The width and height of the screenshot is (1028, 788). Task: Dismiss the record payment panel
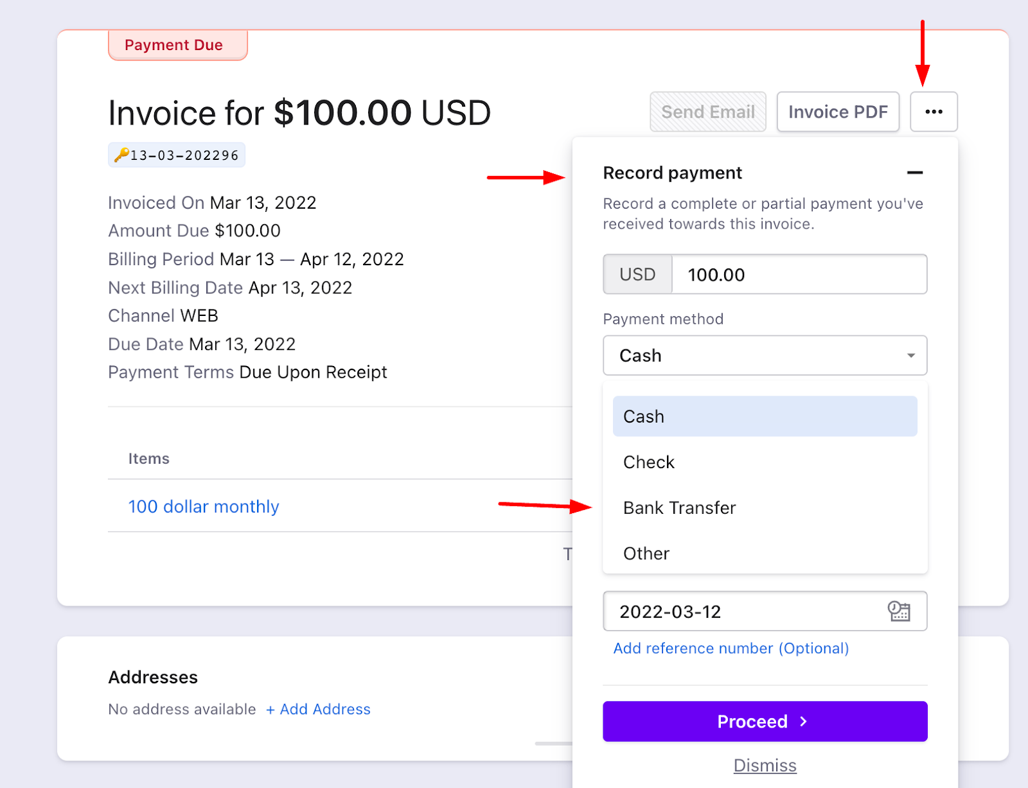click(765, 766)
